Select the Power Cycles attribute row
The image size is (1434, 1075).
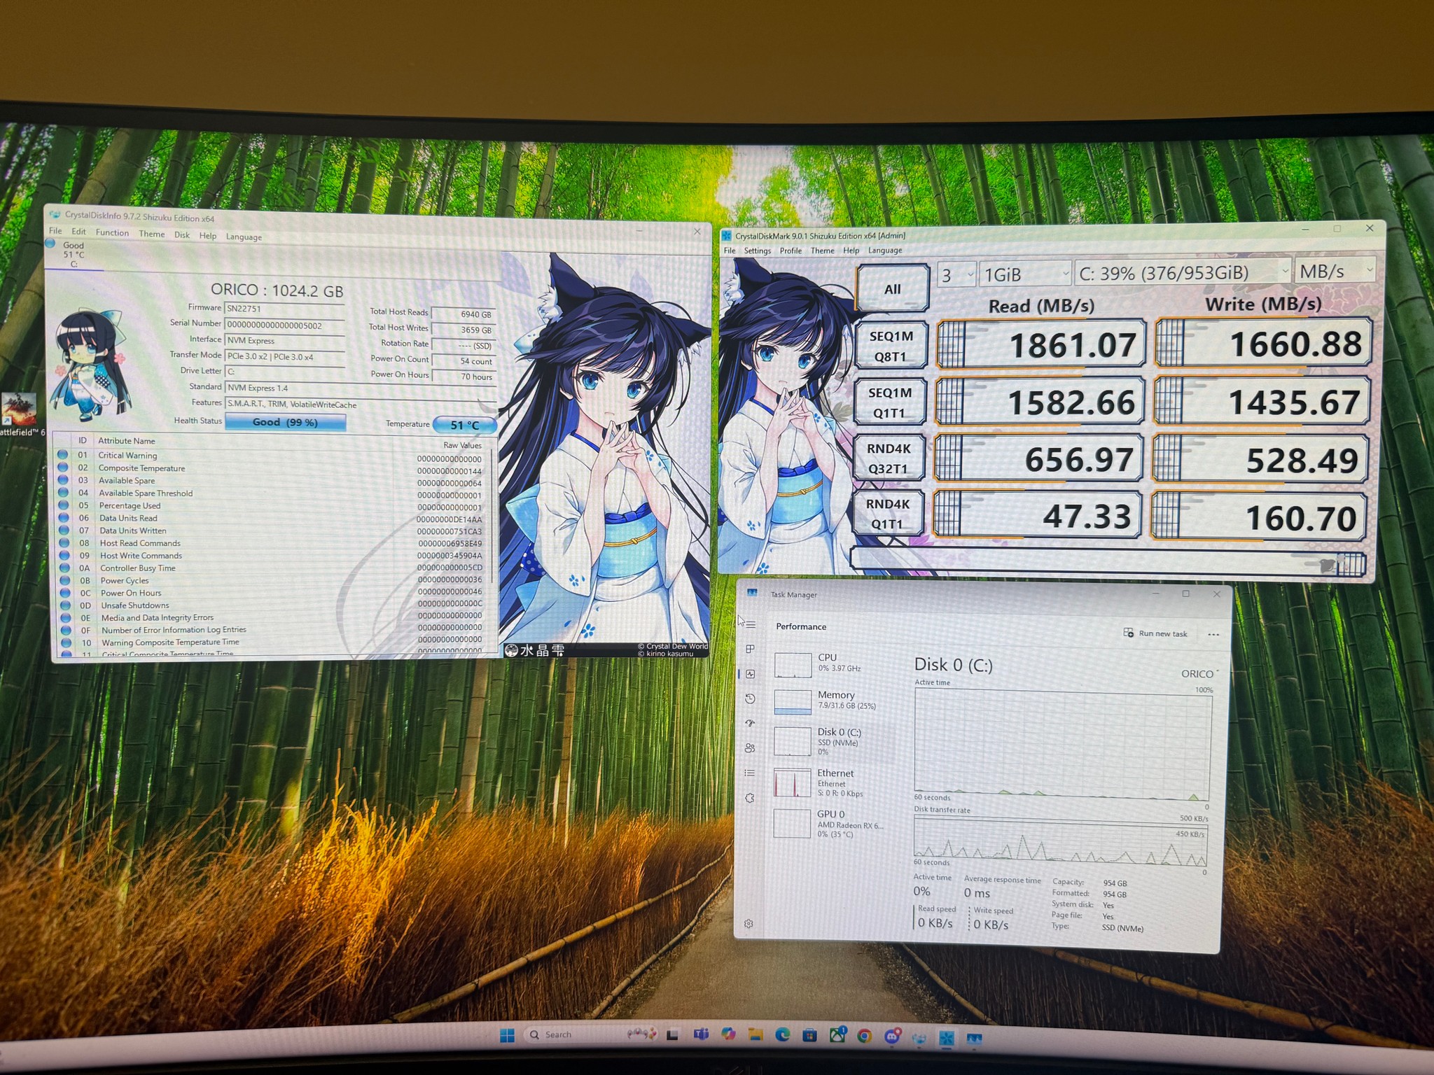(273, 580)
